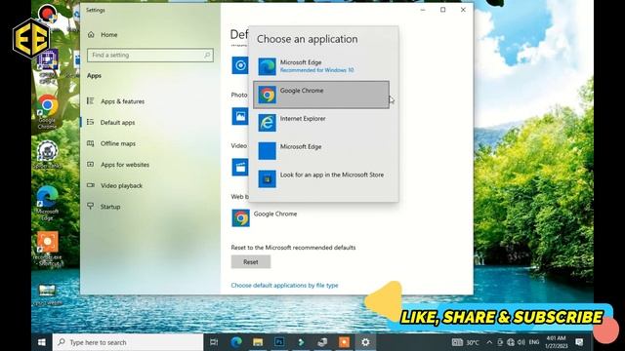This screenshot has width=625, height=351.
Task: Open Choose default applications by file type link
Action: [x=284, y=286]
